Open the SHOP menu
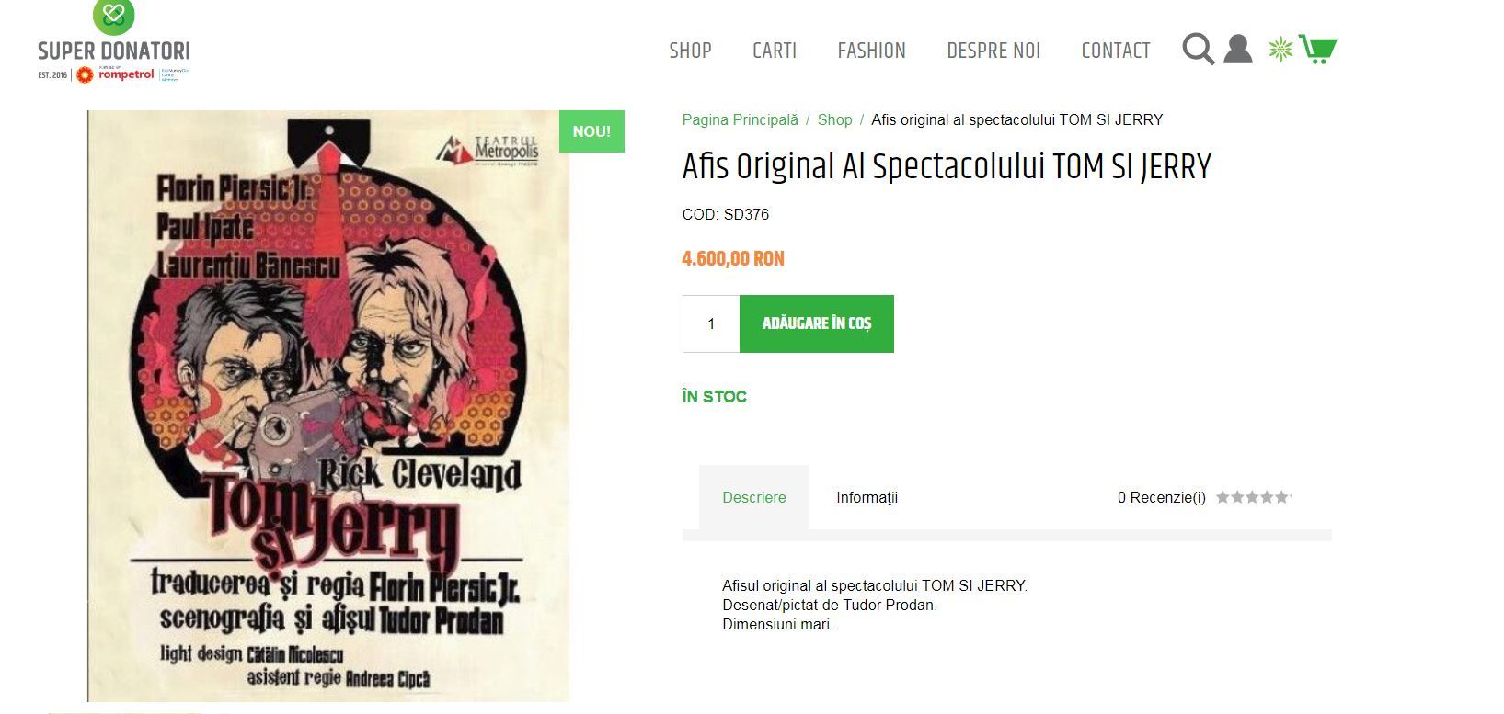This screenshot has width=1504, height=714. [690, 51]
